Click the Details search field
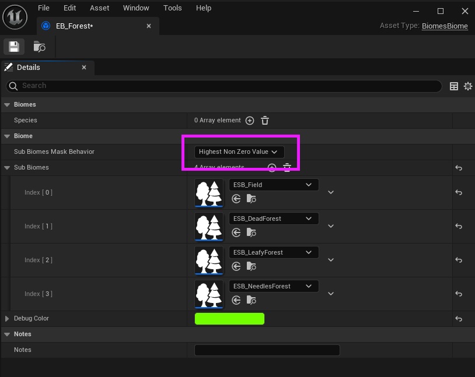 pyautogui.click(x=228, y=86)
